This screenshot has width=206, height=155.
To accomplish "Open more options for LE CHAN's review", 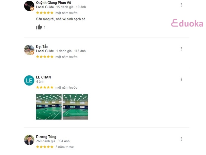I will (x=181, y=80).
